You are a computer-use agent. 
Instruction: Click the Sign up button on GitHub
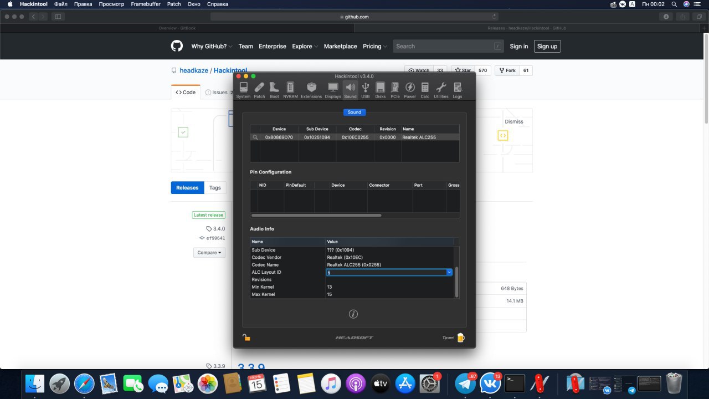(x=547, y=47)
